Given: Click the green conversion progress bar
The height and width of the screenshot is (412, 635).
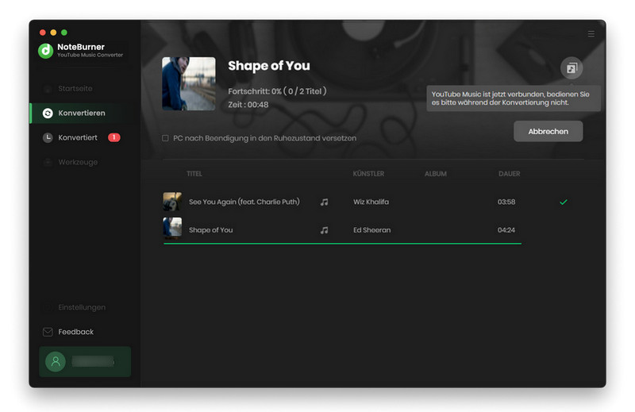Looking at the screenshot, I should 342,244.
